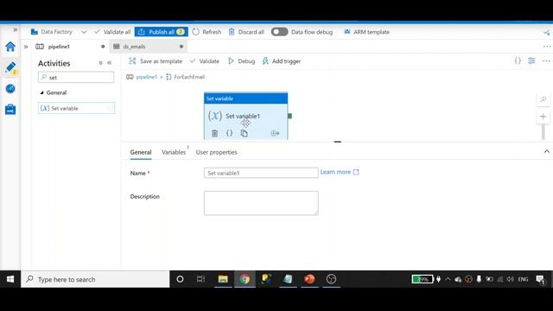Open canvas search magnifier icon
This screenshot has width=553, height=311.
543,100
